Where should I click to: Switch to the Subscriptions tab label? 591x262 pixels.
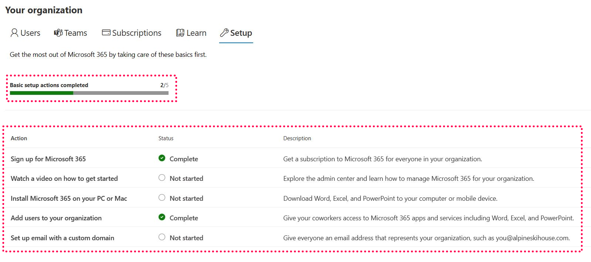tap(137, 33)
